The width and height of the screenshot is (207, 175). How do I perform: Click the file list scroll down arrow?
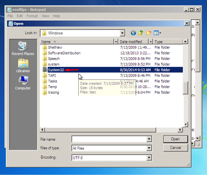click(x=186, y=124)
